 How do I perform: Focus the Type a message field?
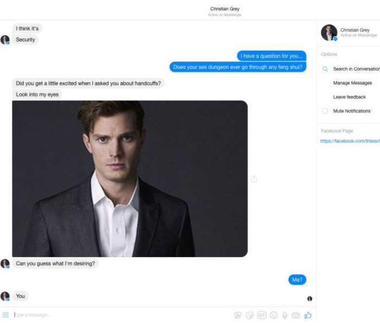tap(121, 315)
